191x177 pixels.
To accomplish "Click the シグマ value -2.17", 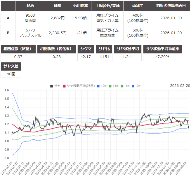I will 87,57.
